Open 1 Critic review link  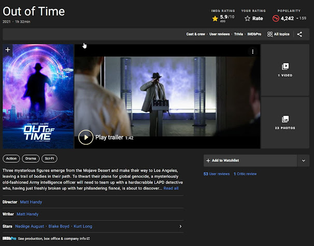245,174
